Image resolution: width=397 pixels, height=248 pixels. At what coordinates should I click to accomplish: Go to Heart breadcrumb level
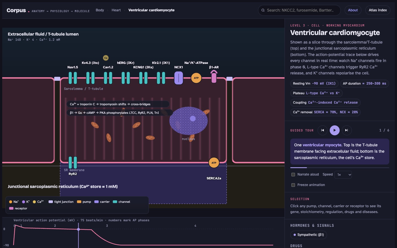pyautogui.click(x=116, y=10)
